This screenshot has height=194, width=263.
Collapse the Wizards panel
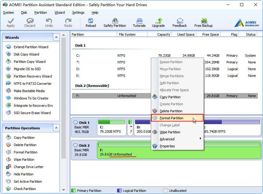(56, 37)
